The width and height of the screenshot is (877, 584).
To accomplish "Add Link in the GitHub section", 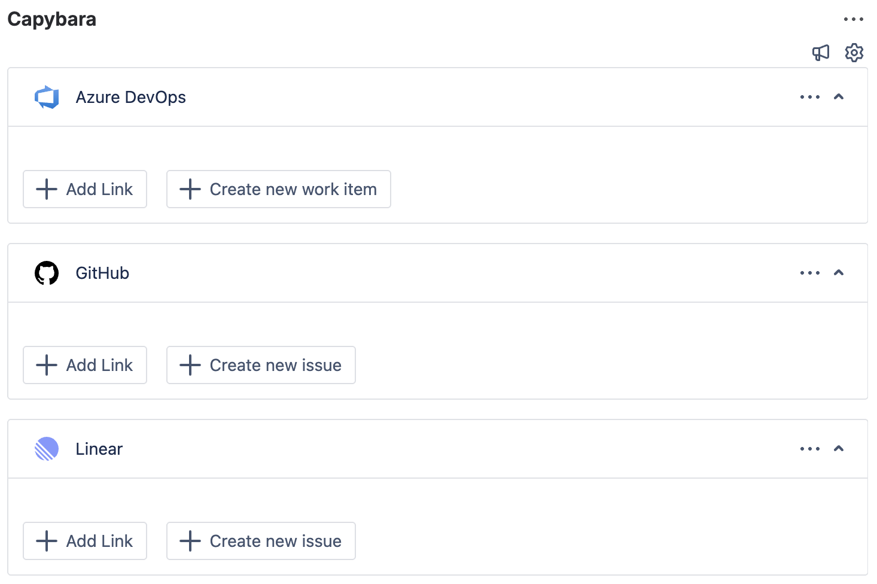I will pyautogui.click(x=85, y=365).
